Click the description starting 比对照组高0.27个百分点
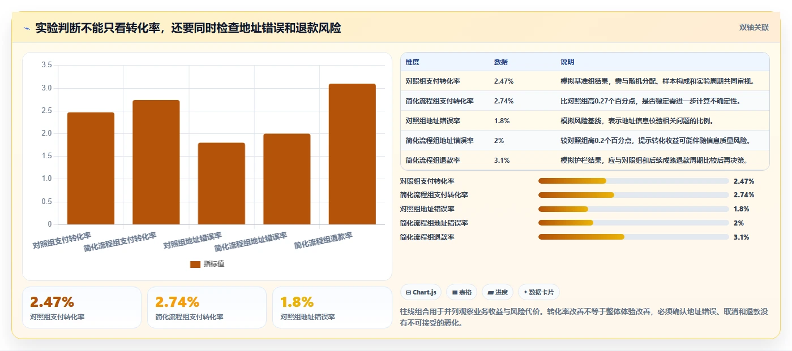Viewport: 792px width, 351px height. point(650,101)
